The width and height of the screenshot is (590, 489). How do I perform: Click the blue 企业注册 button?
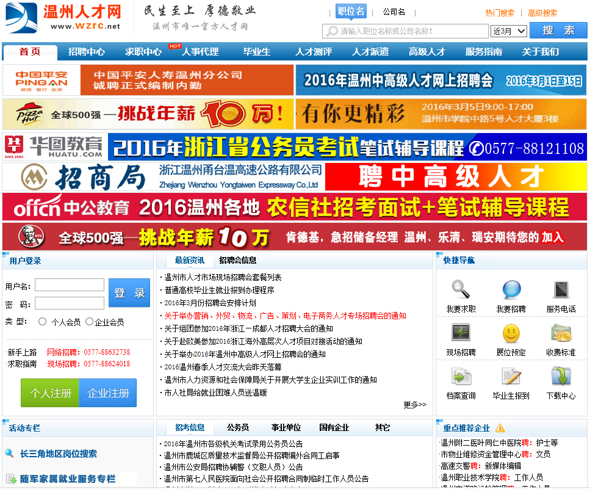pos(108,393)
